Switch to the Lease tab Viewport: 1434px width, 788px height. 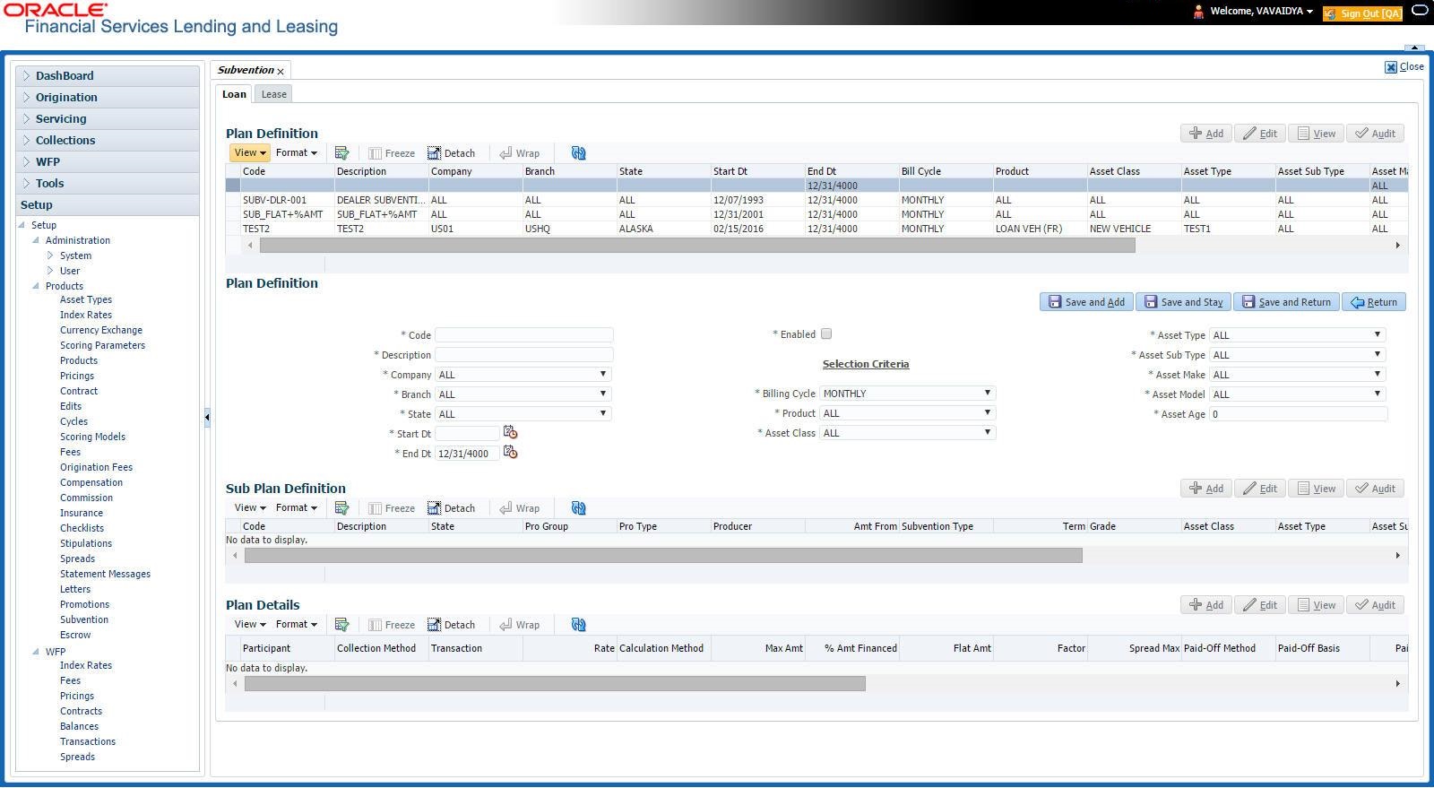[273, 94]
